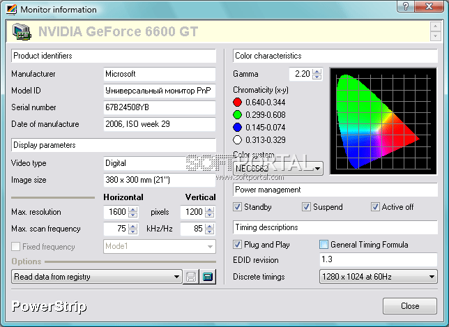Increase horizontal scan frequency 75
Image resolution: width=449 pixels, height=327 pixels.
132,226
